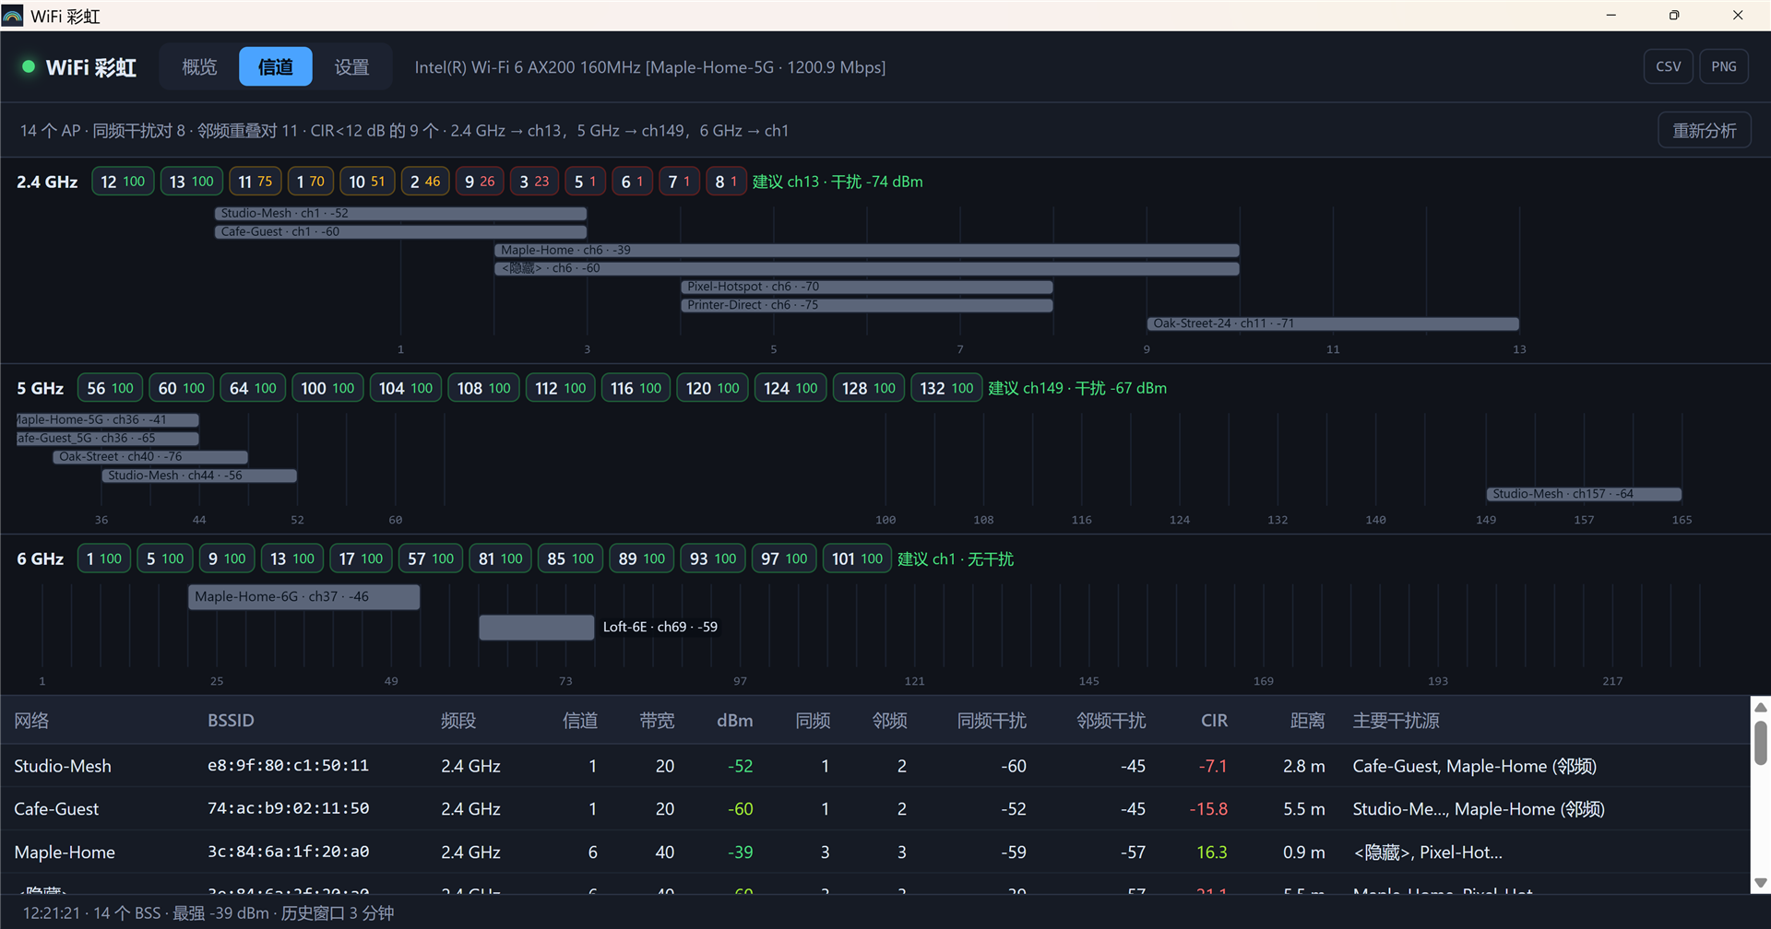Select the Cafe-Guest table row
This screenshot has height=929, width=1771.
pos(874,808)
